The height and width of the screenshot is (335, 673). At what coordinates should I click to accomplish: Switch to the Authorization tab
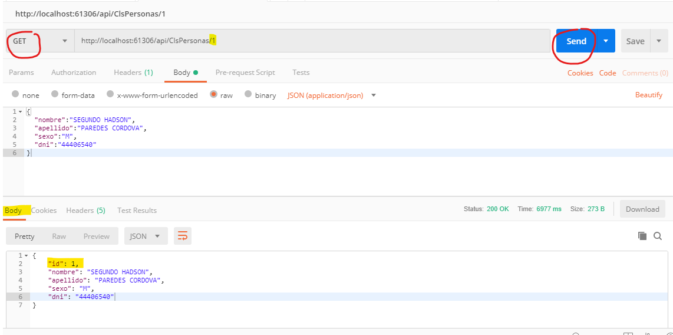pyautogui.click(x=74, y=73)
